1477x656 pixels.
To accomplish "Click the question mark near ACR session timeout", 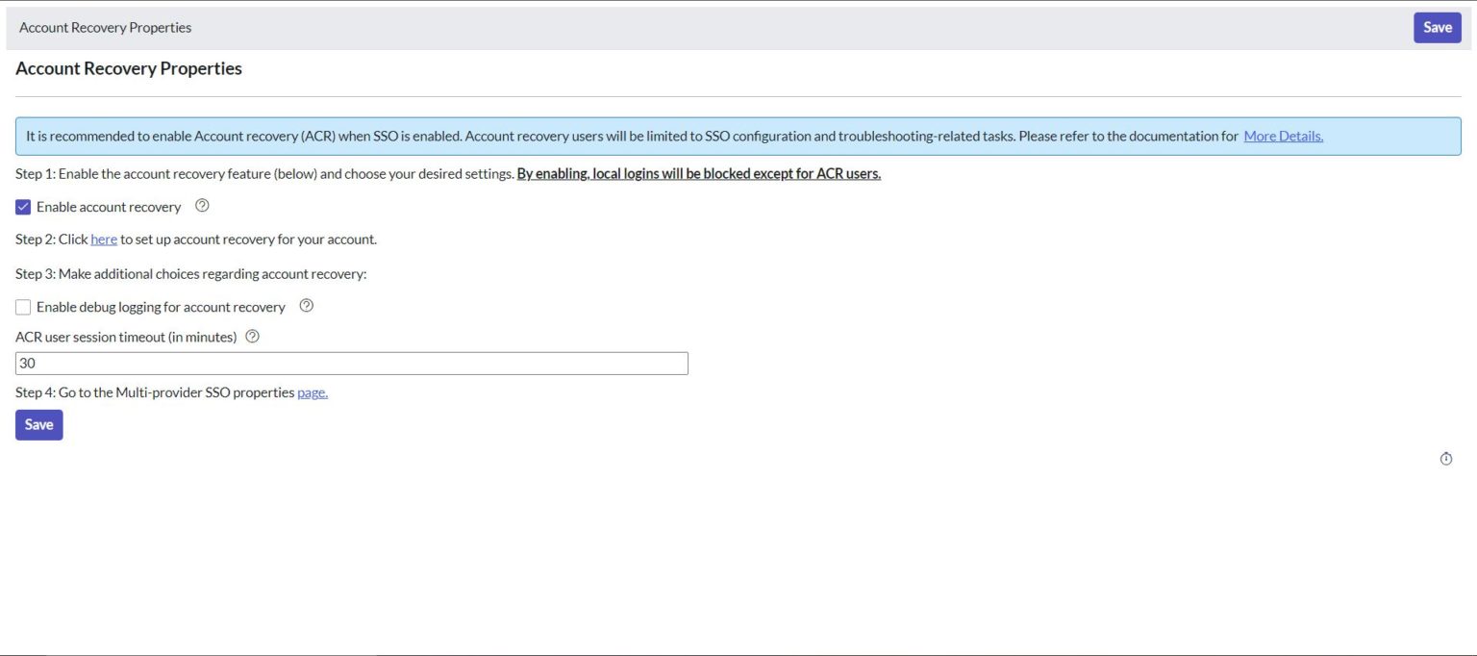I will click(252, 336).
